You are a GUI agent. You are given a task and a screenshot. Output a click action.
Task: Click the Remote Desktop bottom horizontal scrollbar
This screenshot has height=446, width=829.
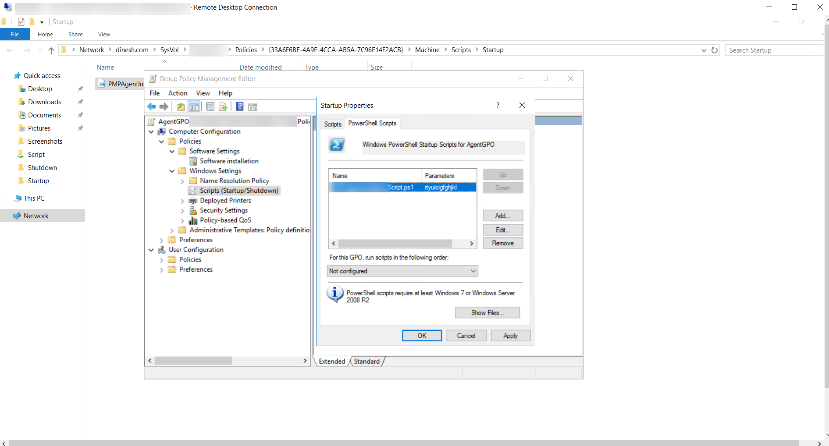point(403,443)
